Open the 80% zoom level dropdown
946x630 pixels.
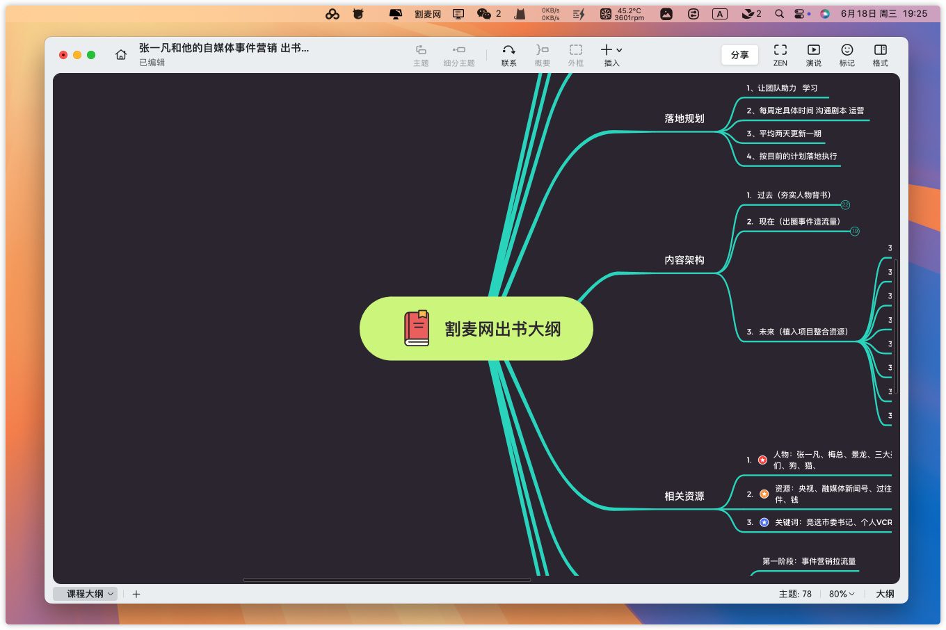841,594
